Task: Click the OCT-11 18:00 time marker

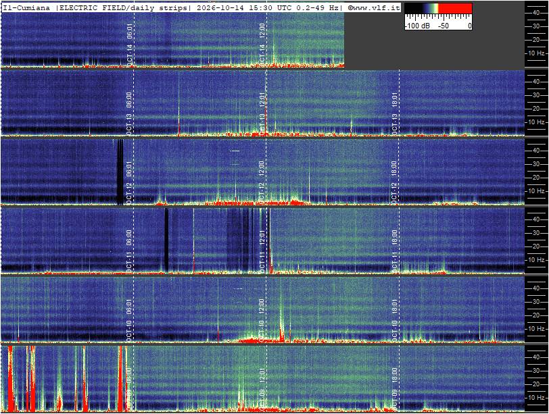Action: tap(395, 251)
